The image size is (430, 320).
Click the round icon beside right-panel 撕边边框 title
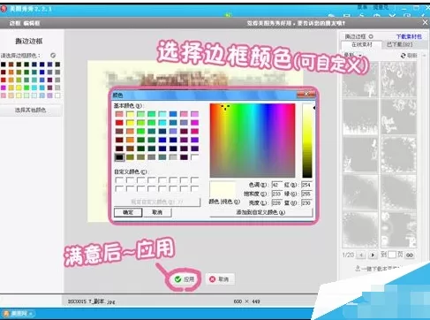371,36
